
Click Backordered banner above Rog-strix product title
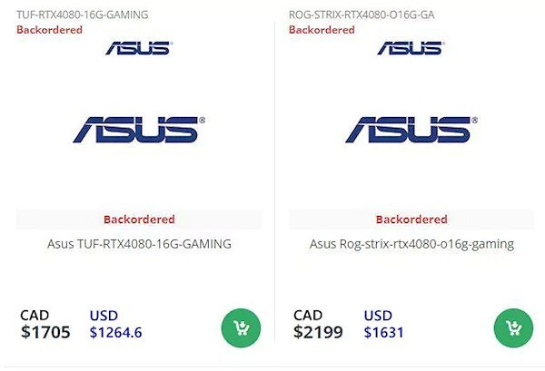(x=411, y=220)
